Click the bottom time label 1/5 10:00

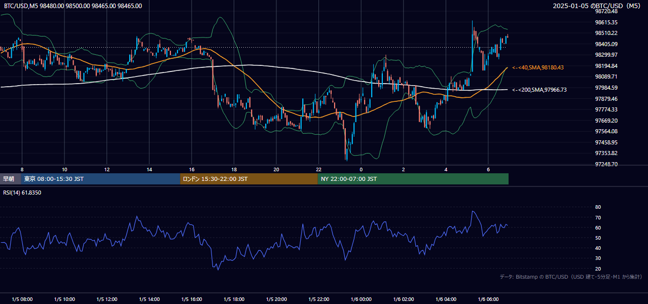[x=64, y=299]
